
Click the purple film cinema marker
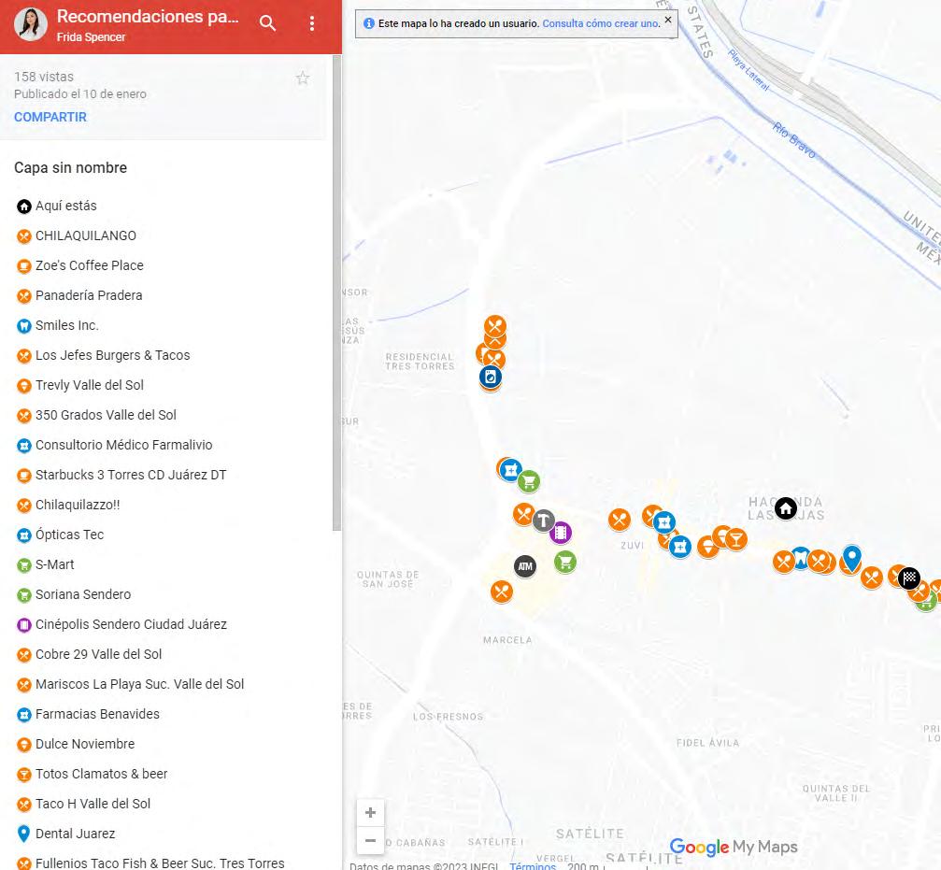(561, 533)
